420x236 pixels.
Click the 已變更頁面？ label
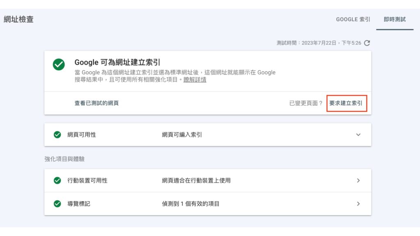[306, 103]
